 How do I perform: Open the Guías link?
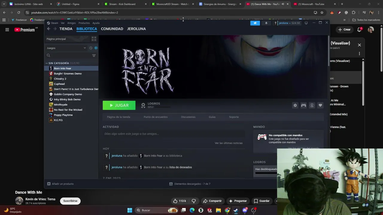click(x=212, y=117)
